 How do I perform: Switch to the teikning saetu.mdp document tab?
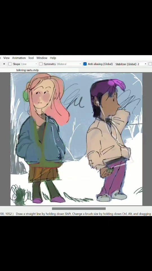coord(27,70)
